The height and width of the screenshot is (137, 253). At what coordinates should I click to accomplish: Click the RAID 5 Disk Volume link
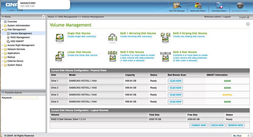pyautogui.click(x=132, y=52)
